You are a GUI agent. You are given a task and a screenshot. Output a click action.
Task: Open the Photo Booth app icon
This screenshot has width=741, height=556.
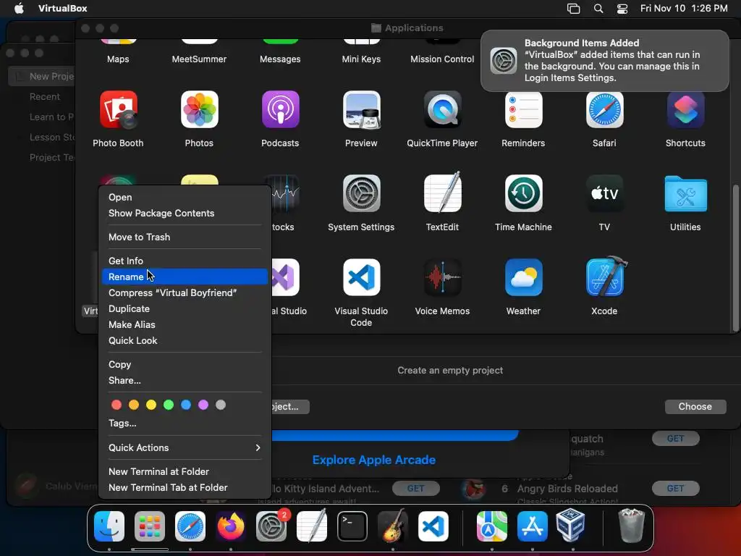click(118, 110)
